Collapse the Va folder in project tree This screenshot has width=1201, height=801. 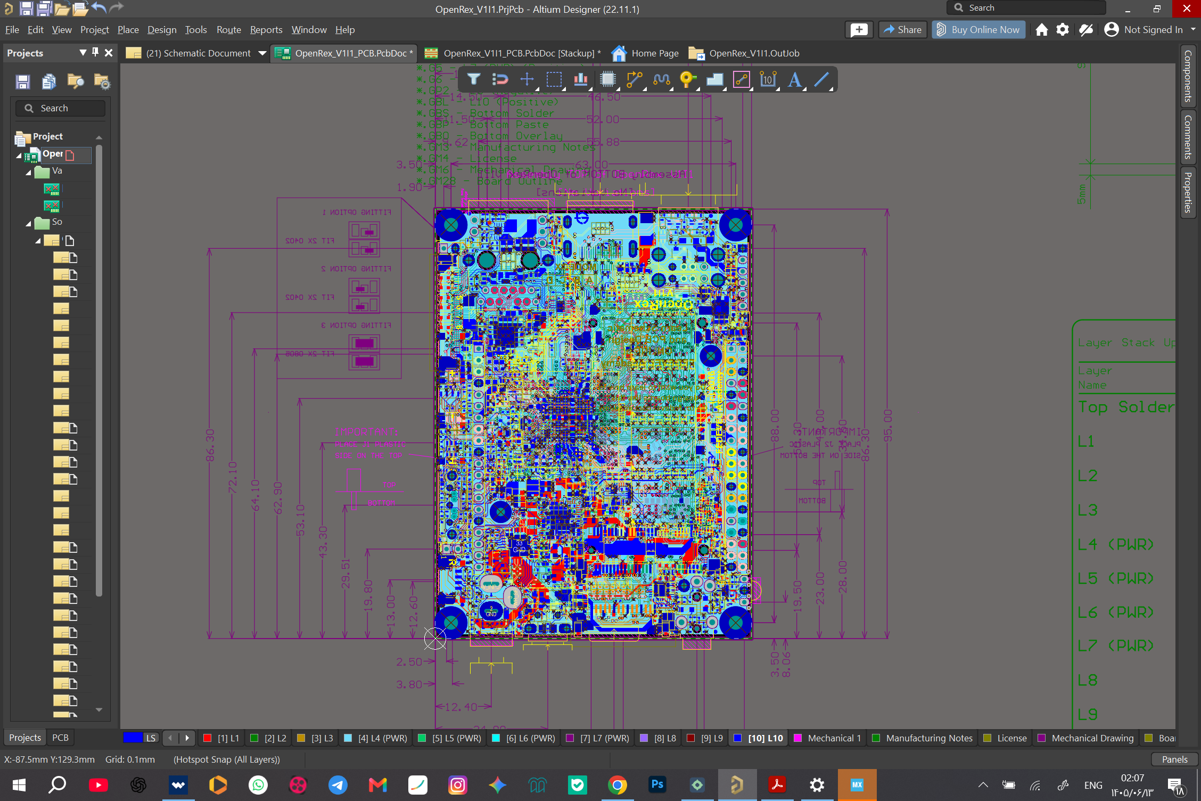29,173
